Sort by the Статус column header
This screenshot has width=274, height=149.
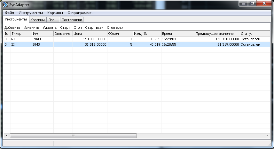coord(255,34)
